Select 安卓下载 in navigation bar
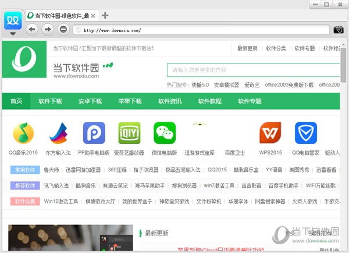The height and width of the screenshot is (253, 349). tap(90, 101)
